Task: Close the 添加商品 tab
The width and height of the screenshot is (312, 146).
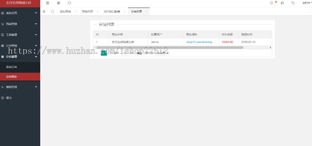Action: click(76, 11)
